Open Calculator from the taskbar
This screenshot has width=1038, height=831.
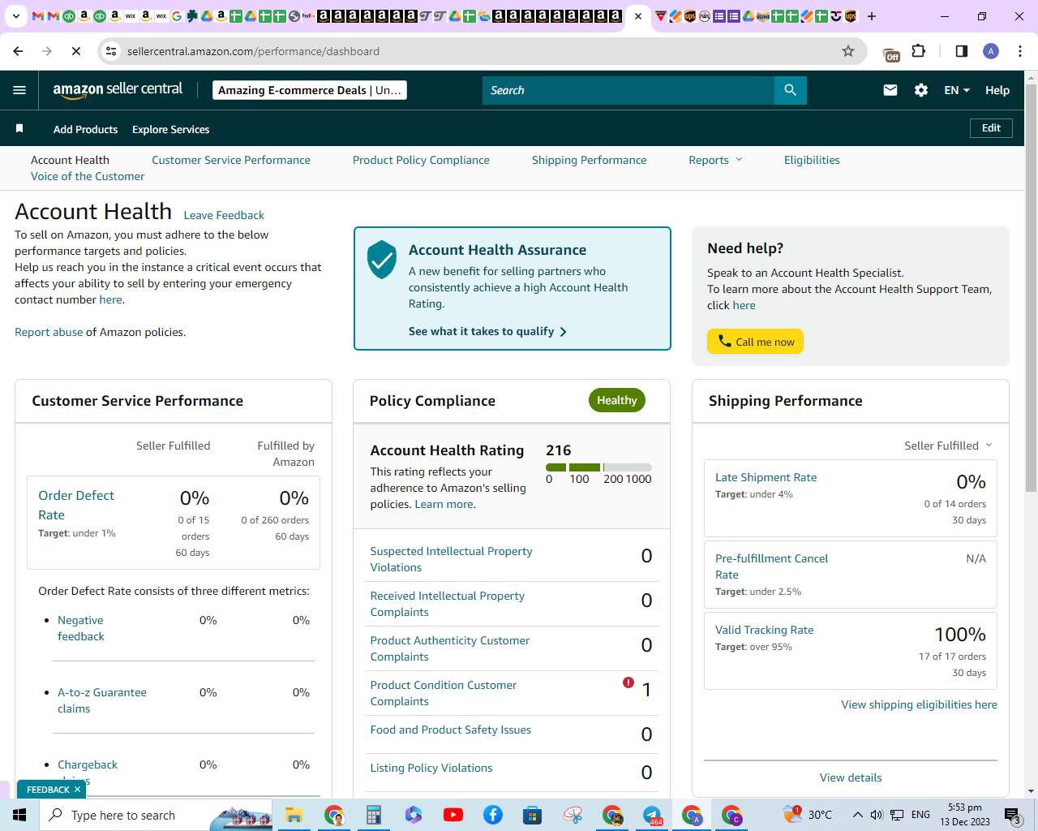374,815
